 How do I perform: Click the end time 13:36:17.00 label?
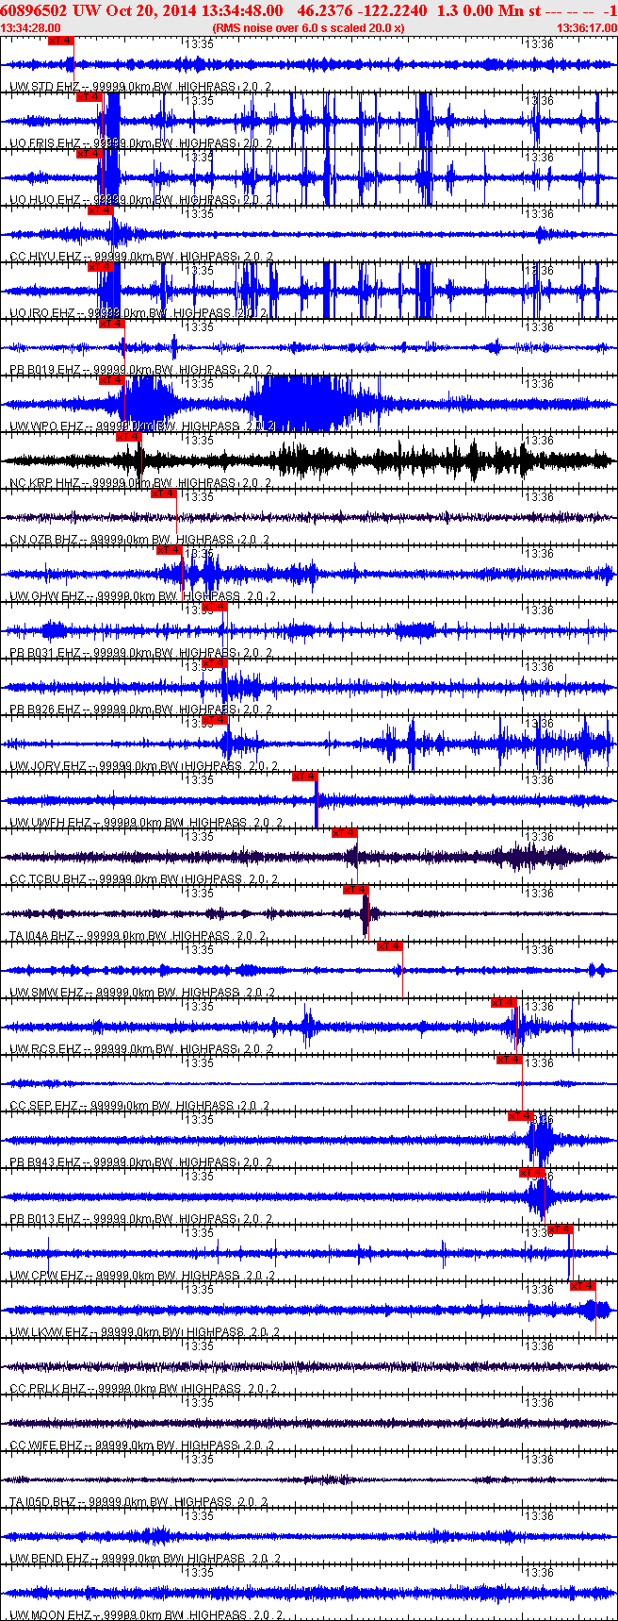587,28
